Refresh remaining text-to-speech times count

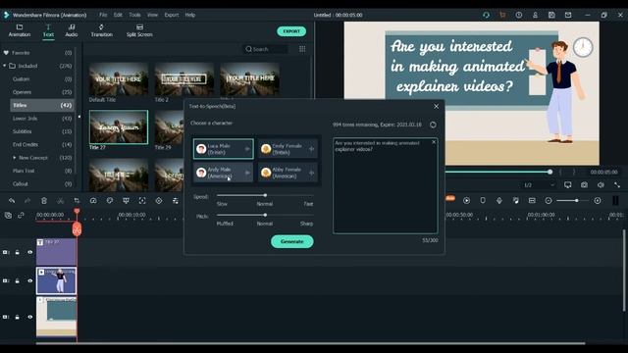click(x=433, y=125)
